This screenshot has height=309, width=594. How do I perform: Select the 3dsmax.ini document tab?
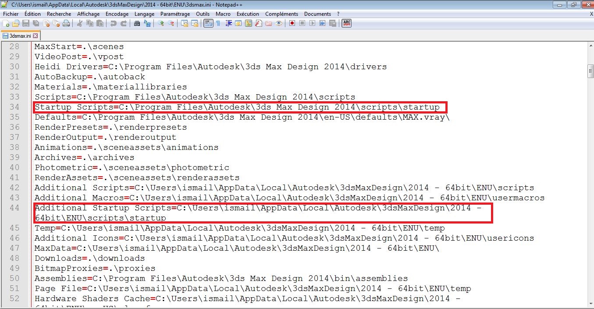click(x=20, y=36)
